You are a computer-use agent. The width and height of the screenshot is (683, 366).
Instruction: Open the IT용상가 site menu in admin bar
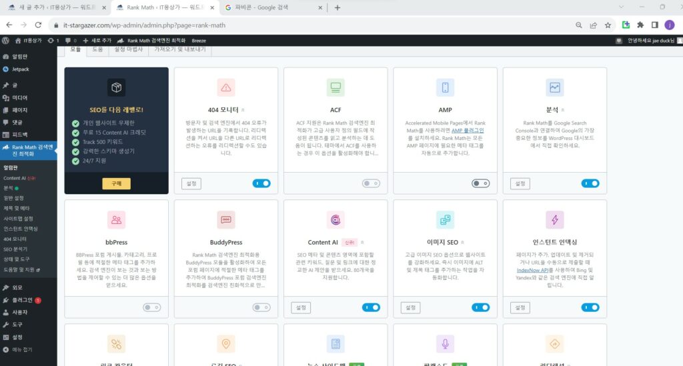(29, 41)
